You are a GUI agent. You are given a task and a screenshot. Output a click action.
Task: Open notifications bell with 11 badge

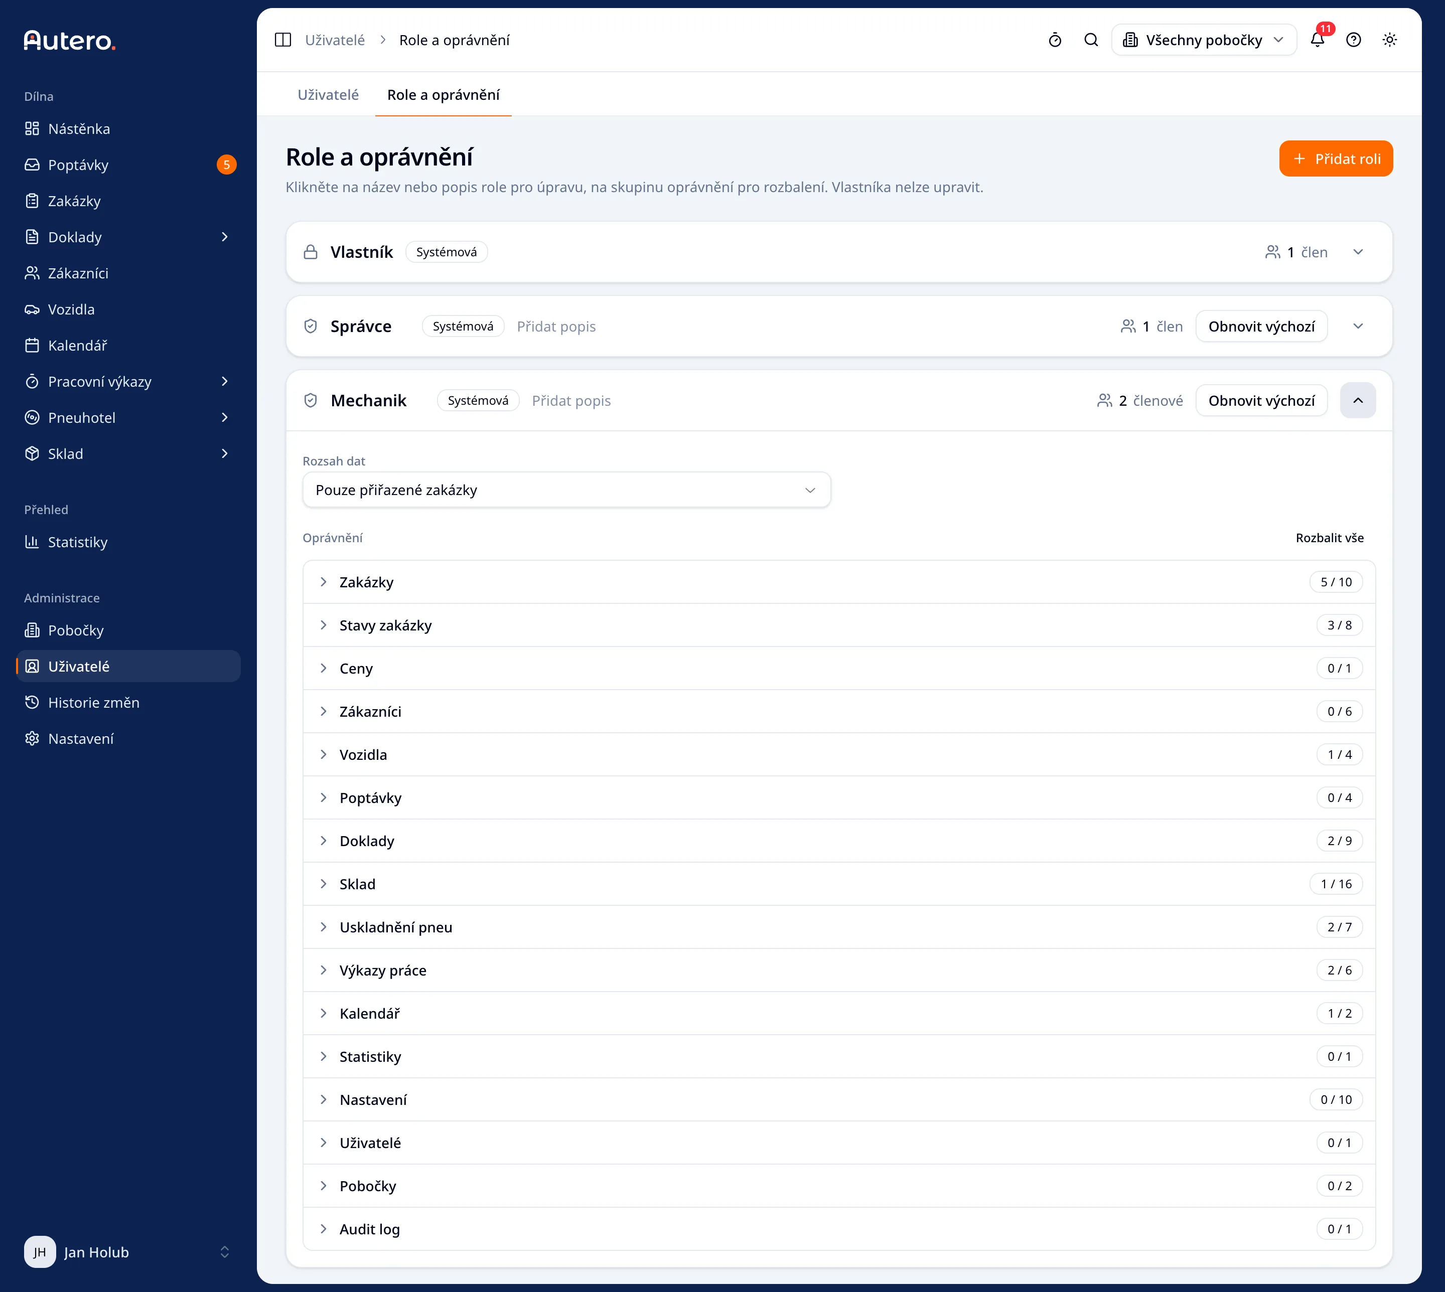point(1318,40)
